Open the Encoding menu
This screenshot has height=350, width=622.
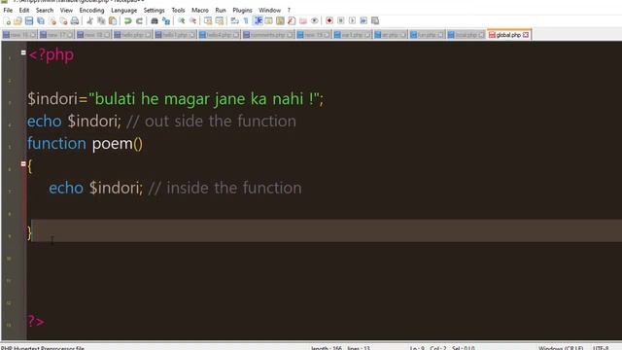tap(91, 11)
